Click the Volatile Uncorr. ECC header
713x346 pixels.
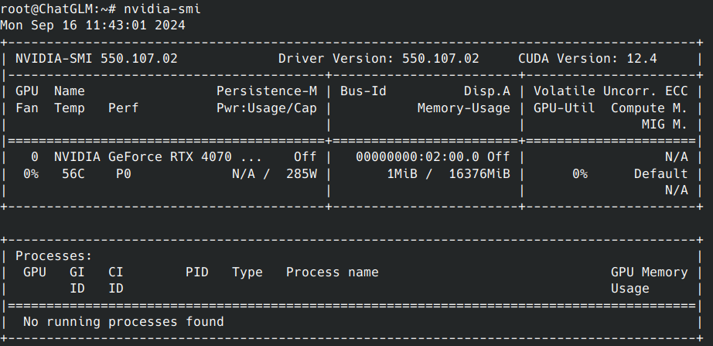pos(610,91)
